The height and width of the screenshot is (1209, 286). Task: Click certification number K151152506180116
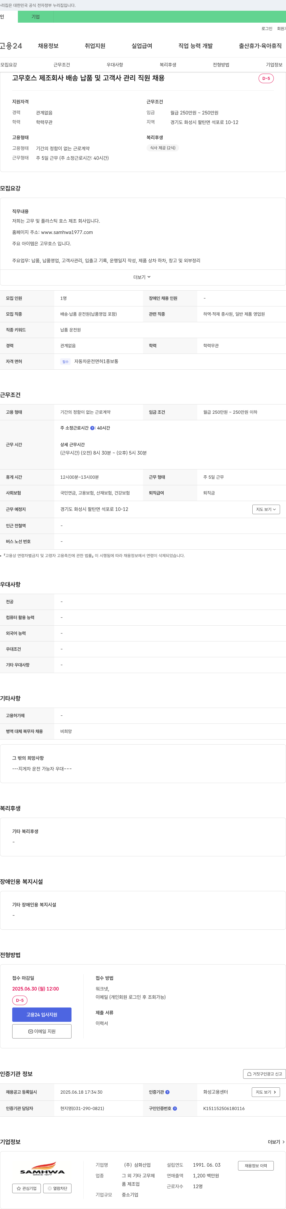(x=224, y=1109)
